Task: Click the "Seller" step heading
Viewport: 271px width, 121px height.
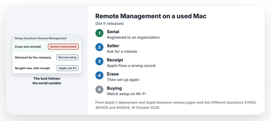Action: tap(113, 46)
